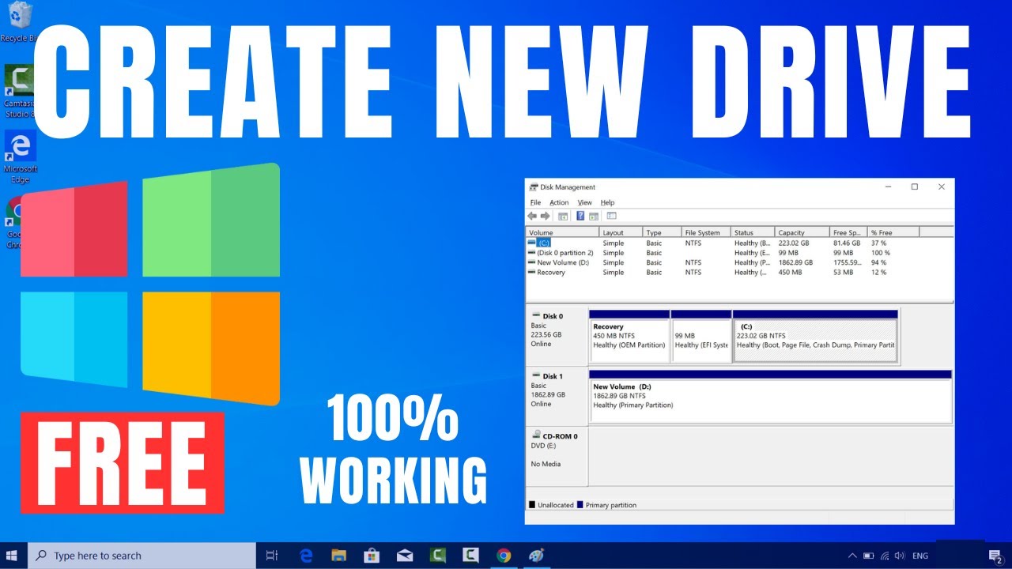Click the Wi-Fi network tray icon

(x=885, y=556)
